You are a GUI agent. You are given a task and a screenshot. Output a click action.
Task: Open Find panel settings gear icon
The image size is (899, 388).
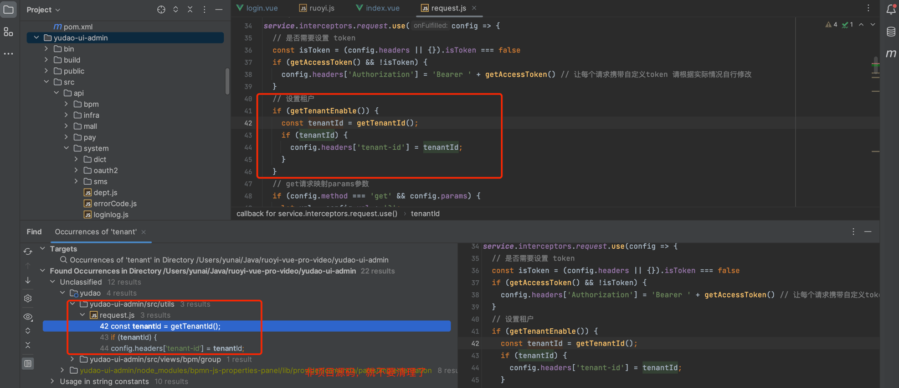[x=28, y=298]
